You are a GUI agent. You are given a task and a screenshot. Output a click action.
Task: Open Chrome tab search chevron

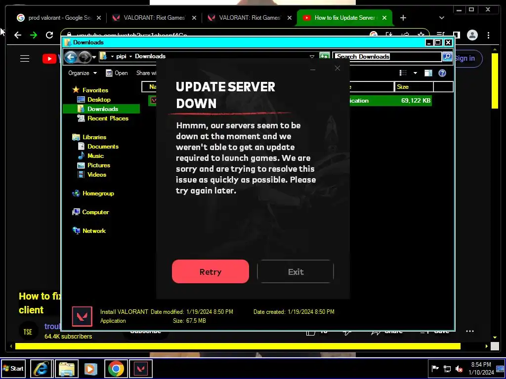[x=441, y=18]
